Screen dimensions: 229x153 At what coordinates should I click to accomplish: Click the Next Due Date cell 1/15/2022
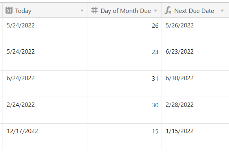point(195,137)
